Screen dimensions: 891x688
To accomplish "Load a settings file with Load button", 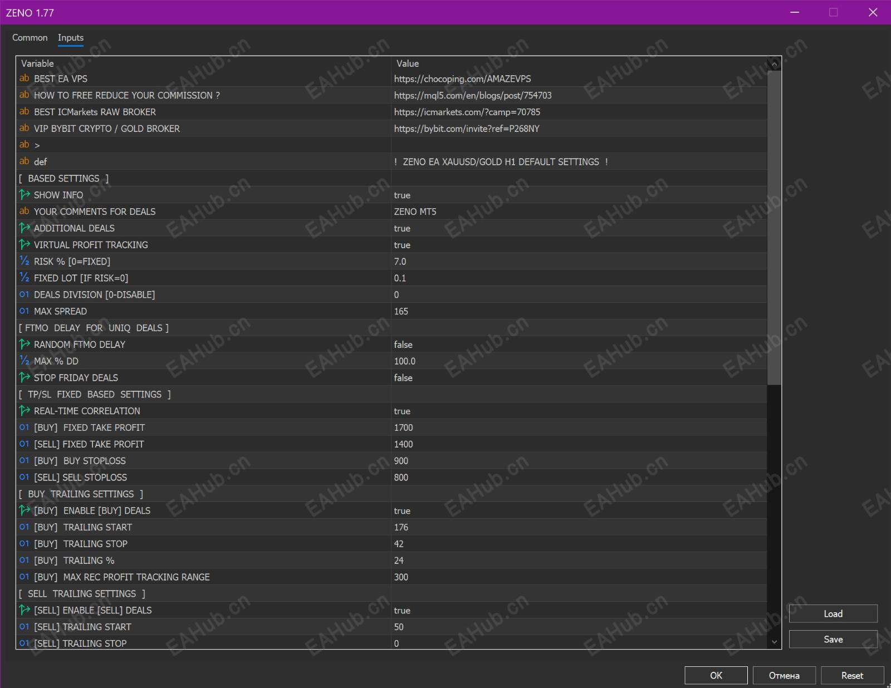I will pyautogui.click(x=833, y=613).
